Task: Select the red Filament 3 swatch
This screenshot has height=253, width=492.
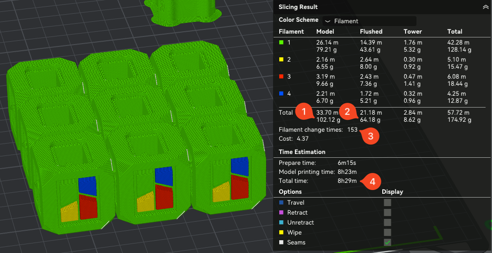Action: tap(281, 76)
